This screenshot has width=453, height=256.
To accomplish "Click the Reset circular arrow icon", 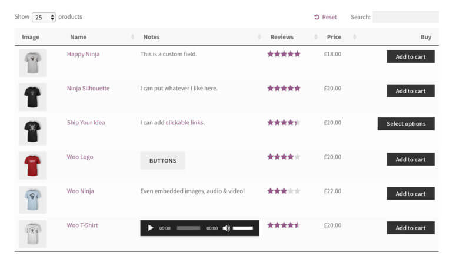I will point(317,17).
